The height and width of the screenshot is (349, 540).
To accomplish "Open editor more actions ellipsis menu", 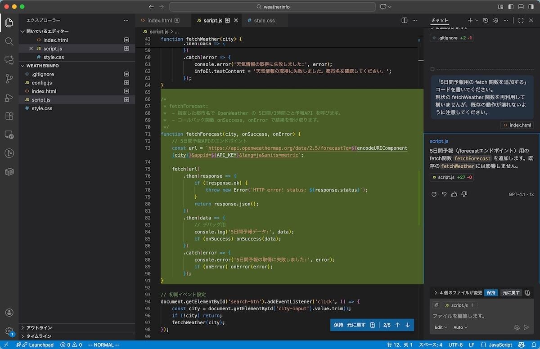I will tap(415, 20).
